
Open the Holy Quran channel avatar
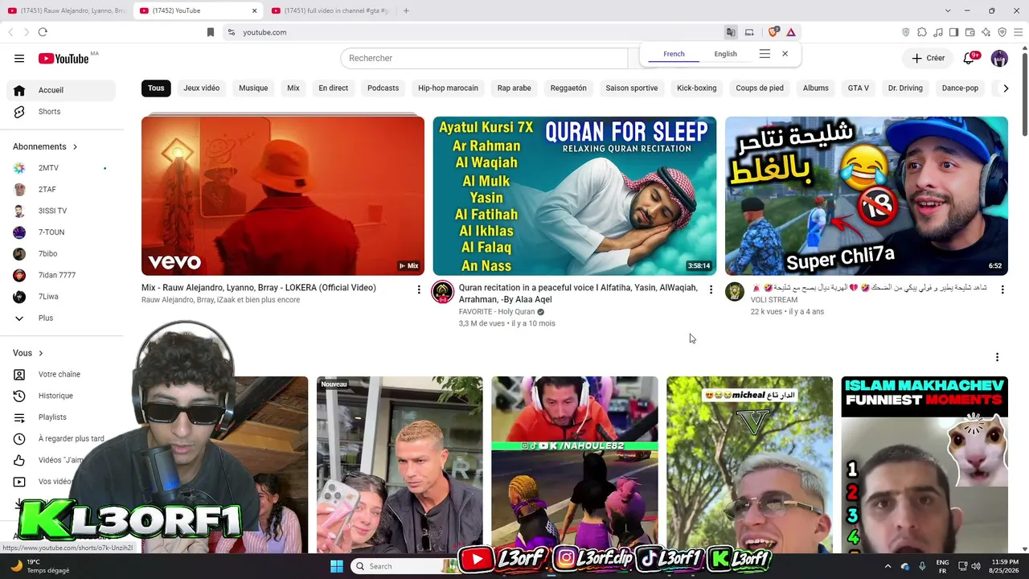(443, 292)
